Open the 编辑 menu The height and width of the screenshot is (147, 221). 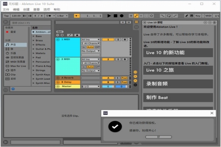pos(16,10)
